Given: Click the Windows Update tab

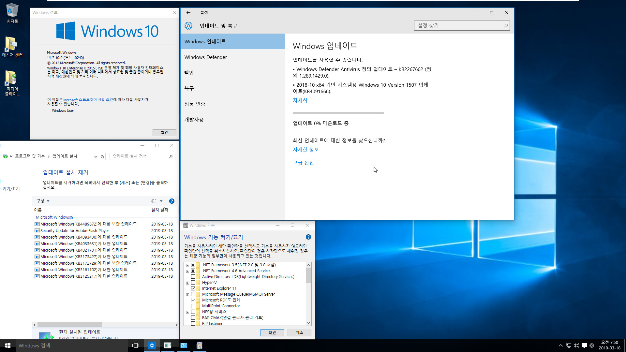Looking at the screenshot, I should pos(205,41).
